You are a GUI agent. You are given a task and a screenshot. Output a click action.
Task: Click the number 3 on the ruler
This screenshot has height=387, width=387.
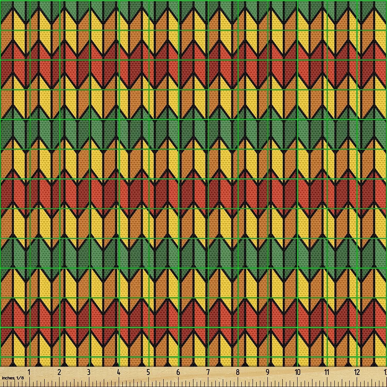tap(89, 372)
